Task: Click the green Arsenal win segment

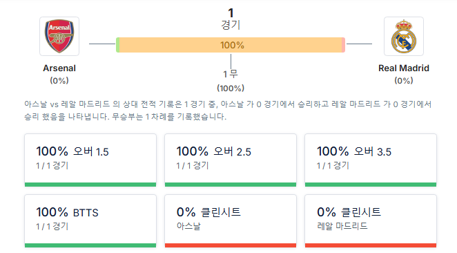Action: point(118,45)
